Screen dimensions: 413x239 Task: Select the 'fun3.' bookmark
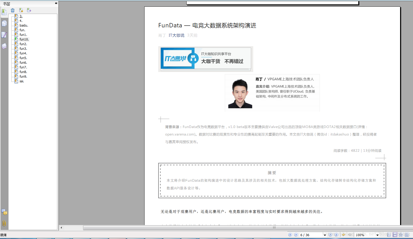point(23,49)
